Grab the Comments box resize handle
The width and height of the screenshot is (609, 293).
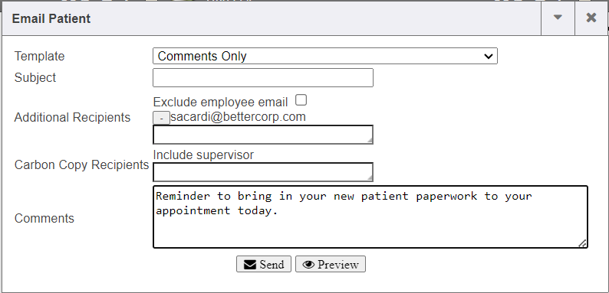click(582, 243)
